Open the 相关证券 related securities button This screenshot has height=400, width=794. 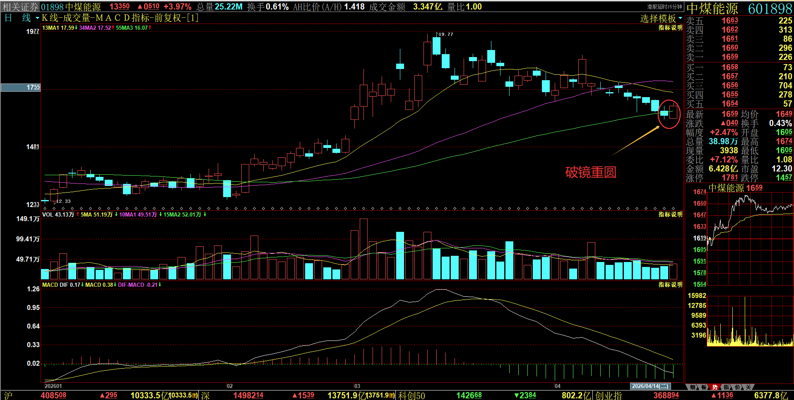coord(20,7)
